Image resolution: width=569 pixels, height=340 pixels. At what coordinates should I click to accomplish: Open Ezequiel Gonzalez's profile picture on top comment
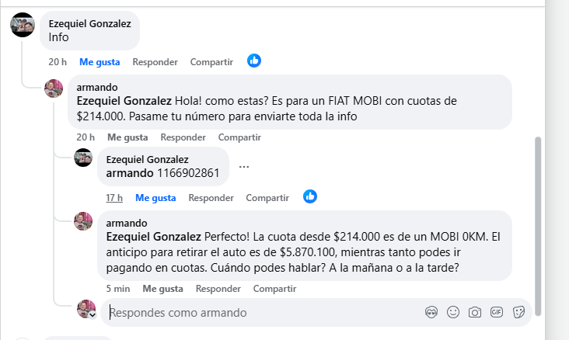coord(23,25)
